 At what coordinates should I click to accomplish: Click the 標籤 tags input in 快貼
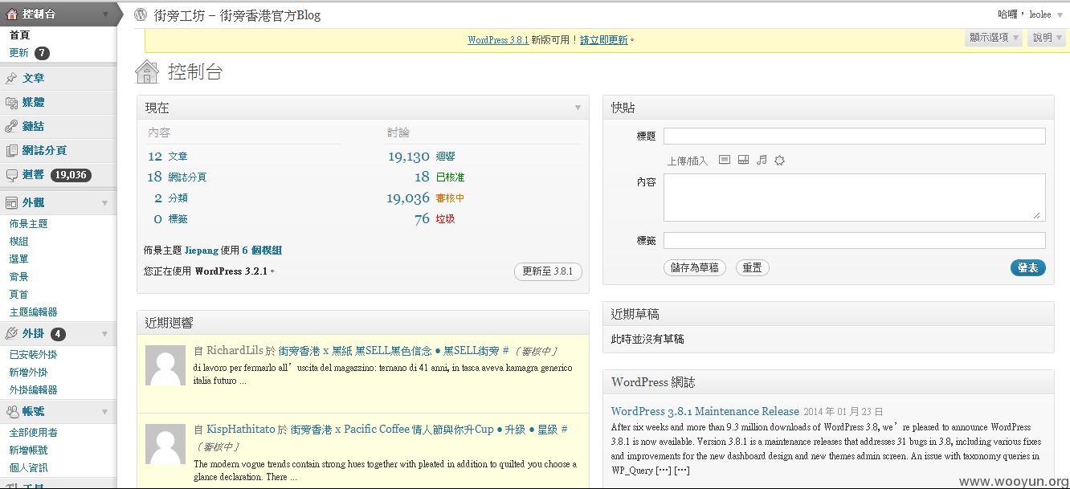tap(855, 240)
